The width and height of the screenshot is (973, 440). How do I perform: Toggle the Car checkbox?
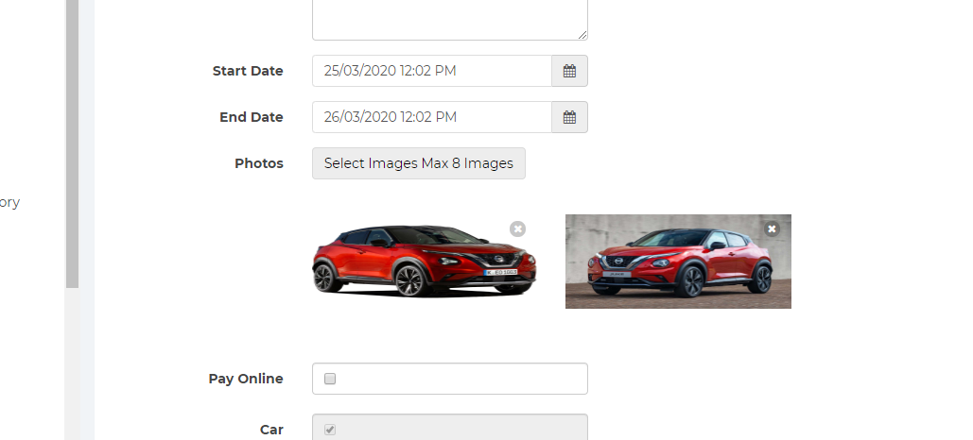tap(330, 430)
